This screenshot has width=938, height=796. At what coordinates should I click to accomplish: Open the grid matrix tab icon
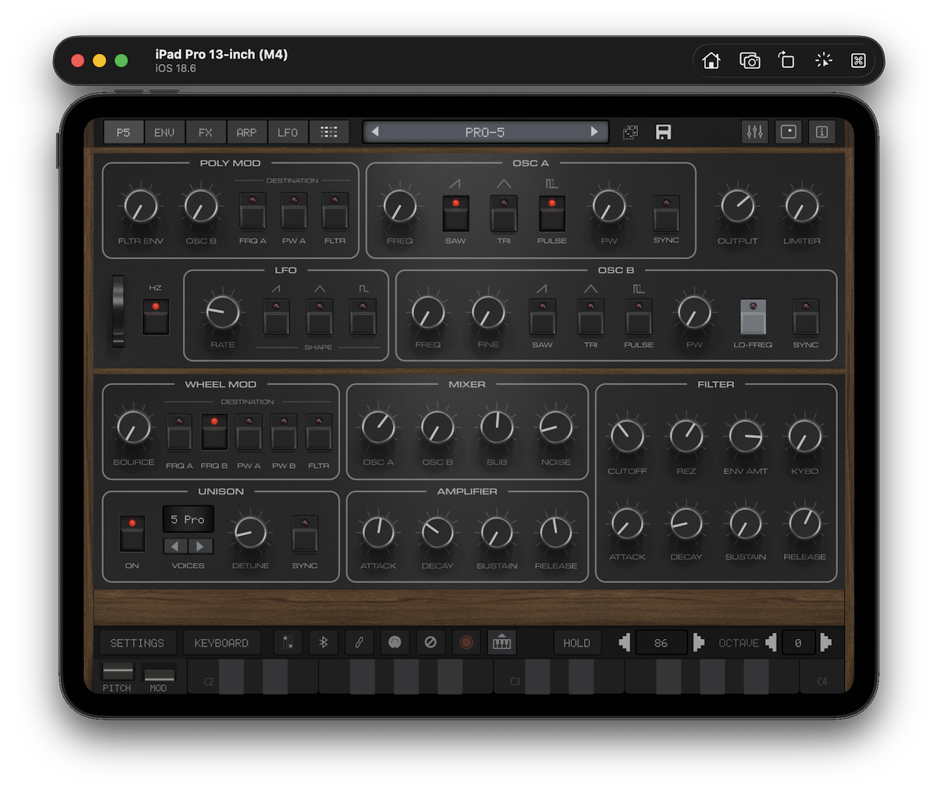pyautogui.click(x=329, y=132)
